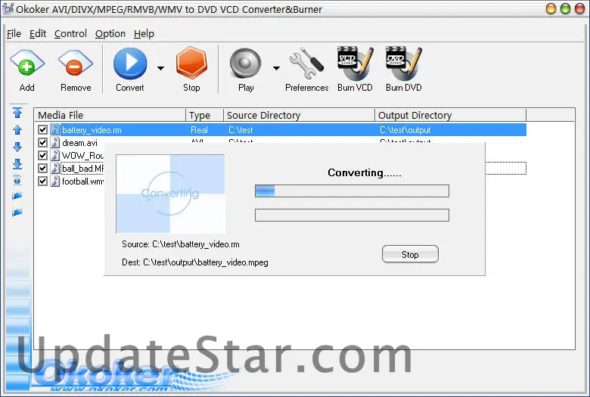This screenshot has width=590, height=397.
Task: Move item up with sidebar arrow
Action: tap(17, 130)
